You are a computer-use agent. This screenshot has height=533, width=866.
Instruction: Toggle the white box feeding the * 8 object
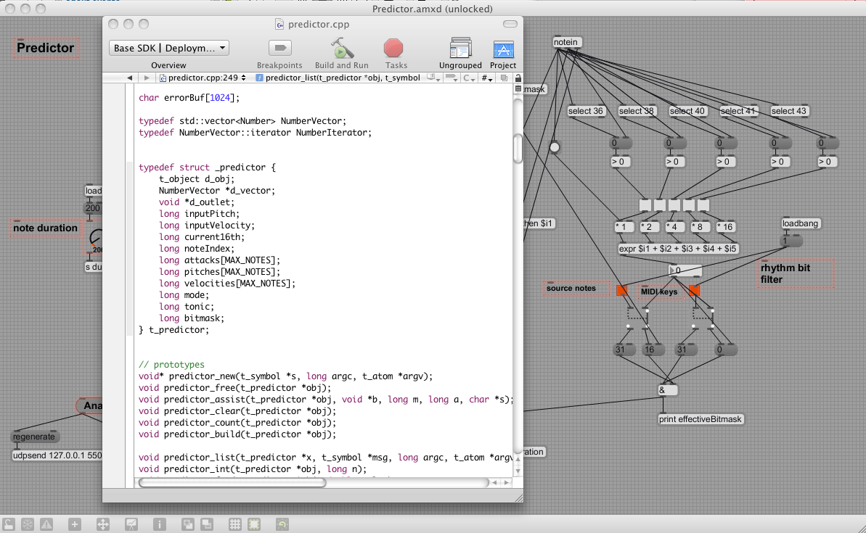click(689, 205)
